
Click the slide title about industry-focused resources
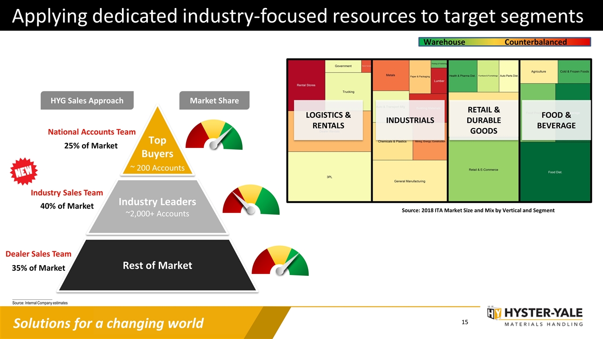click(x=298, y=16)
